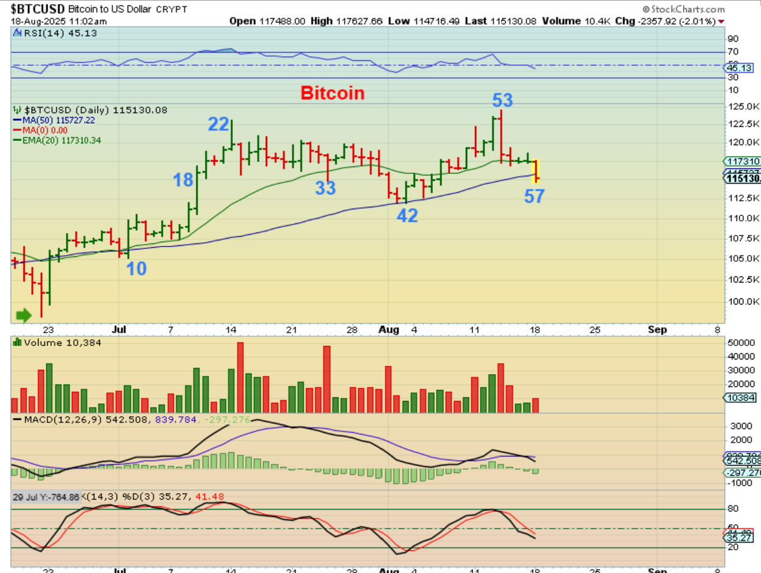Click the MA(0) 0.00 legend entry

[x=40, y=130]
